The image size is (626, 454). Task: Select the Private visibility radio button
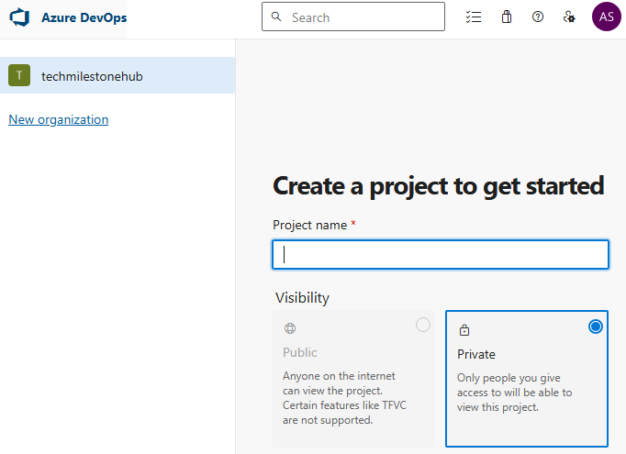point(596,327)
